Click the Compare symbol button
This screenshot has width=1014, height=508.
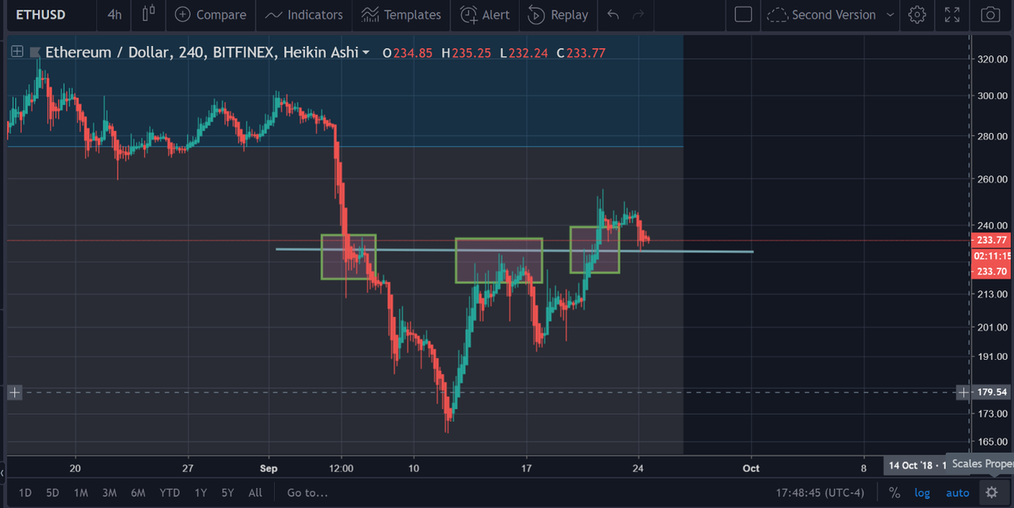[210, 14]
